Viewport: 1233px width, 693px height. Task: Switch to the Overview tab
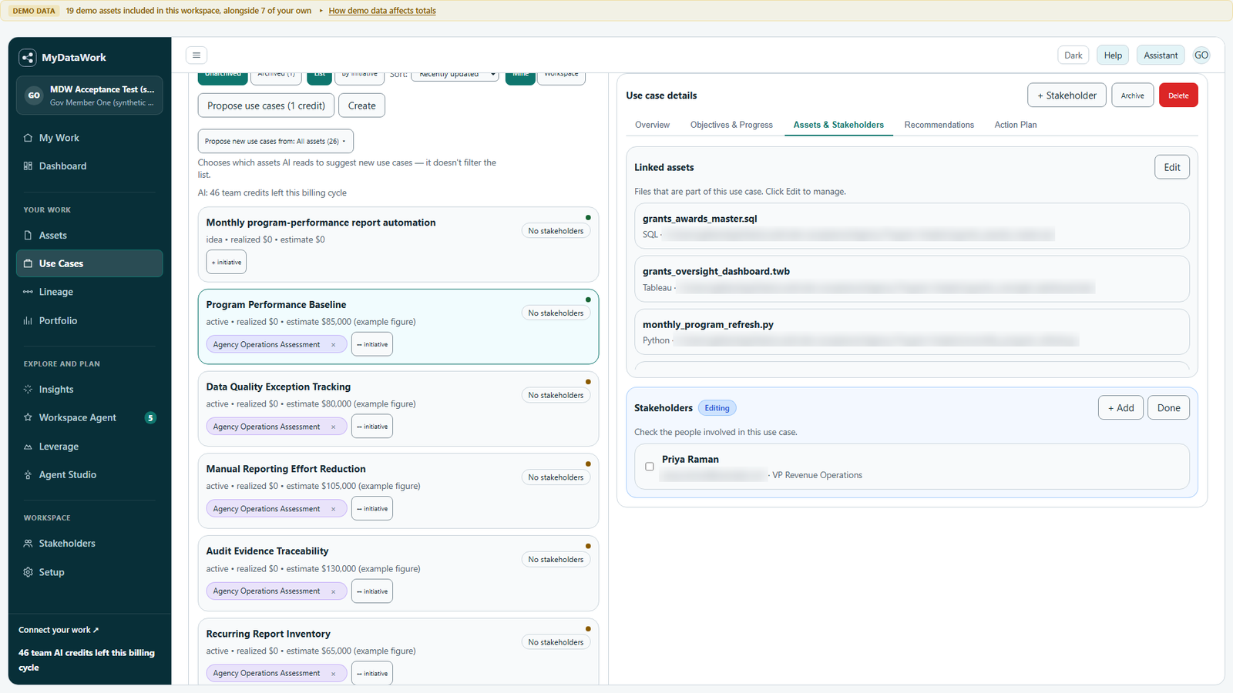click(652, 125)
